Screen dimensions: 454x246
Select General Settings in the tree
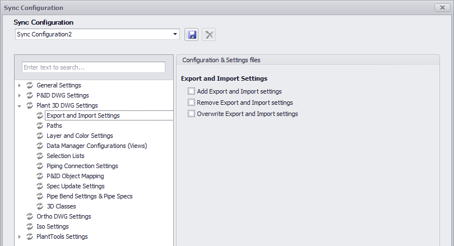[x=59, y=85]
